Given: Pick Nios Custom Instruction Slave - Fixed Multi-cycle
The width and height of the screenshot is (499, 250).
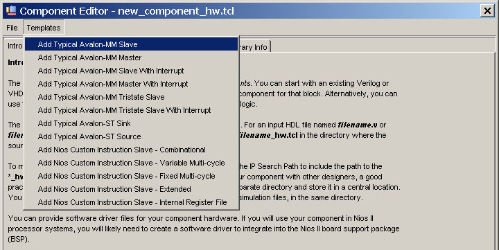Looking at the screenshot, I should [x=132, y=176].
